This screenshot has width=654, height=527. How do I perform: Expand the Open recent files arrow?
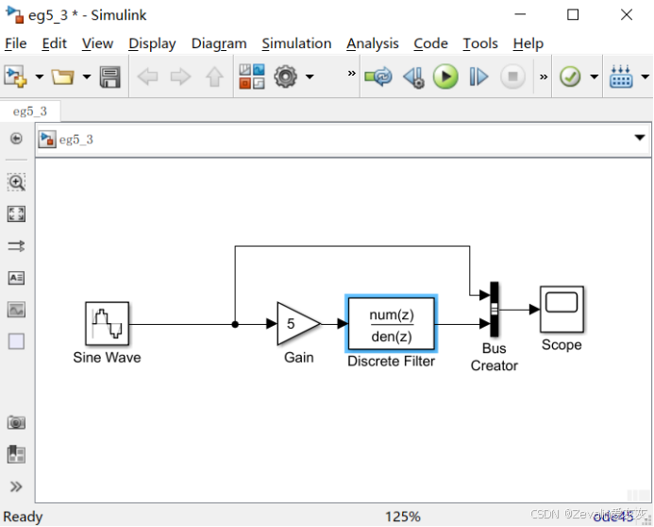(86, 76)
